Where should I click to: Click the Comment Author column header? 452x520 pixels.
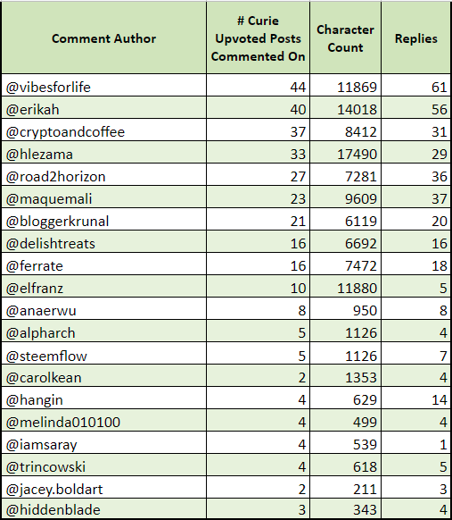(104, 38)
